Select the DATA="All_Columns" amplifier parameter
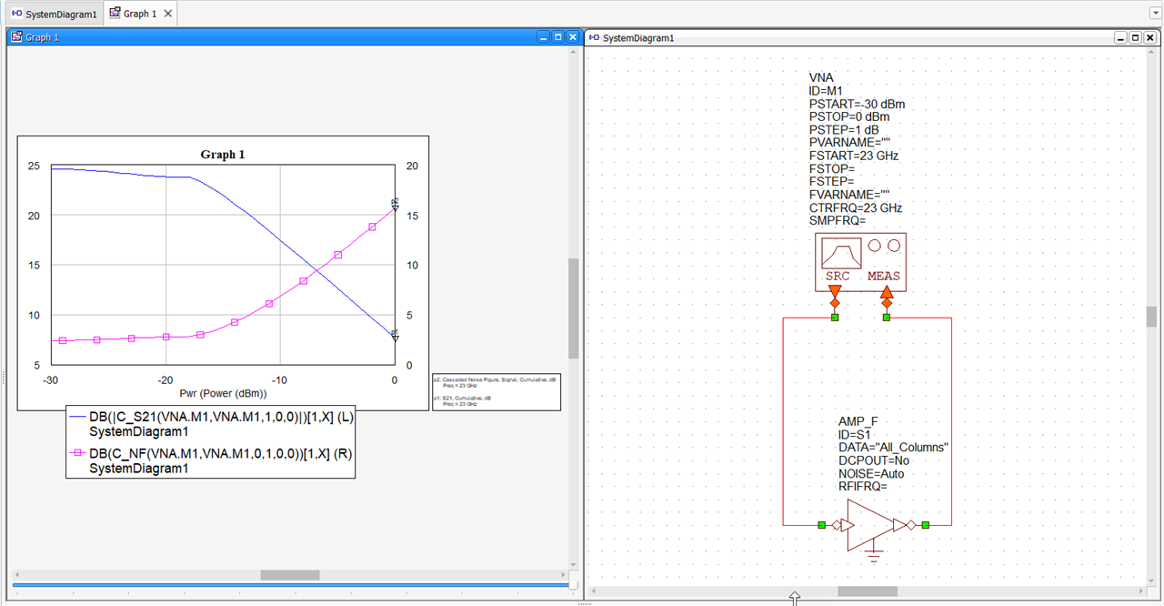The width and height of the screenshot is (1164, 606). 893,448
